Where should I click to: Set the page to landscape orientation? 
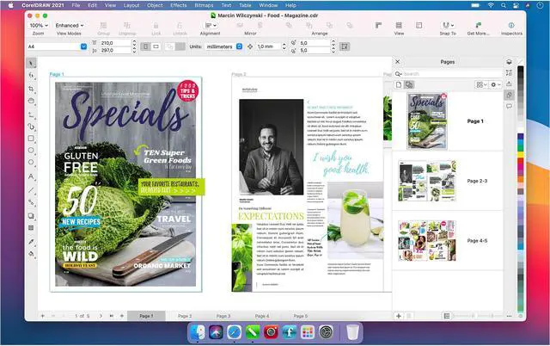point(156,46)
